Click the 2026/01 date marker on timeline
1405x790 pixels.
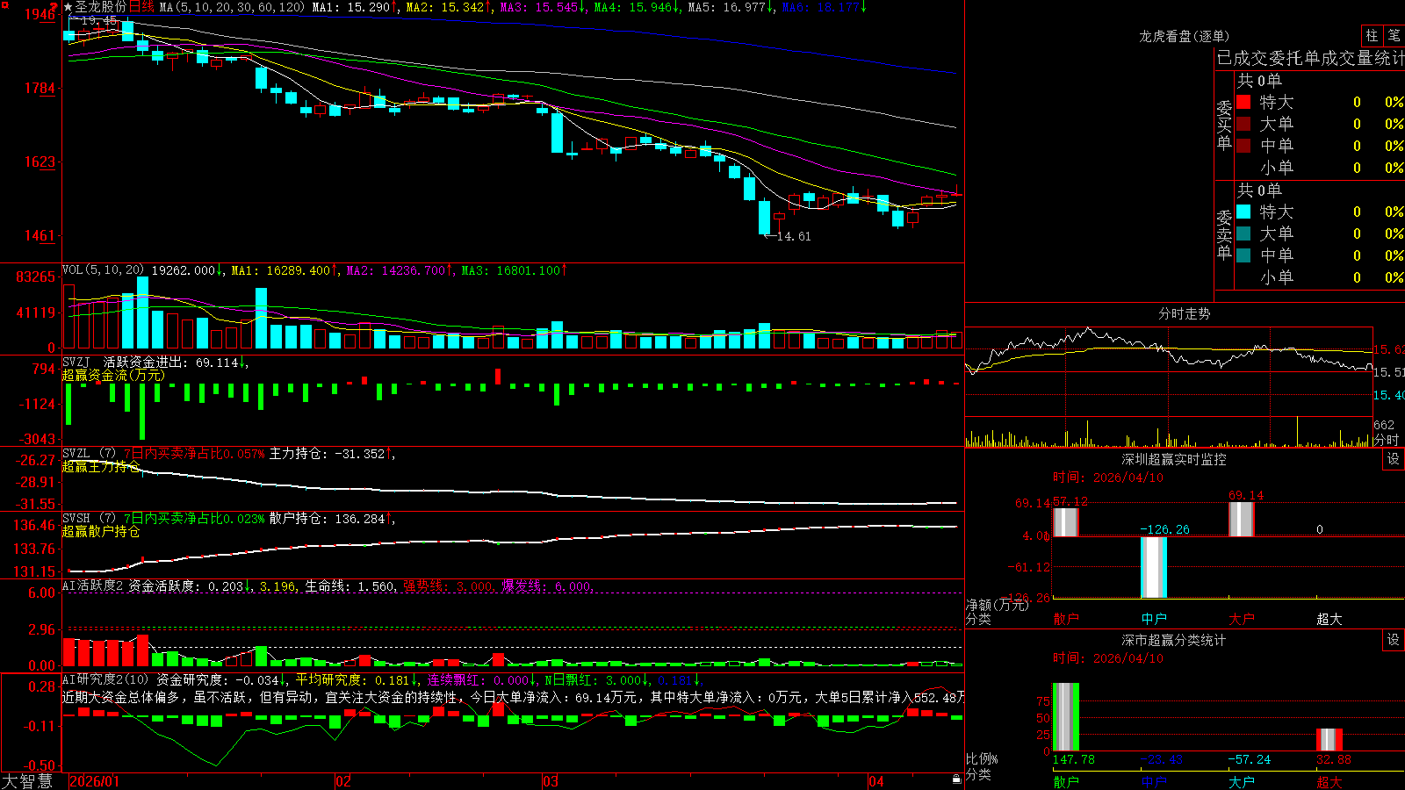[x=94, y=781]
